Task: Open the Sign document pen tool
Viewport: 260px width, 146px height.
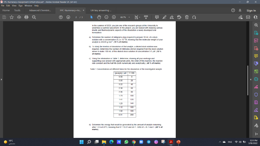Action: [x=172, y=17]
